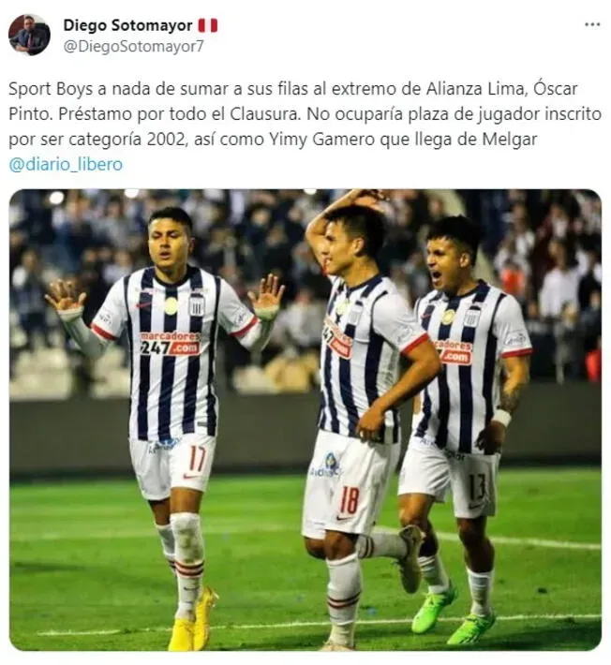Image resolution: width=611 pixels, height=665 pixels.
Task: Click the word Clausura in the tweet
Action: (x=265, y=114)
